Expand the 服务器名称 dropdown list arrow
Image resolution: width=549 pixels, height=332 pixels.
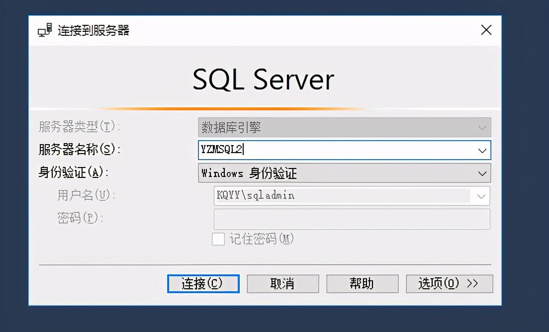tap(481, 150)
